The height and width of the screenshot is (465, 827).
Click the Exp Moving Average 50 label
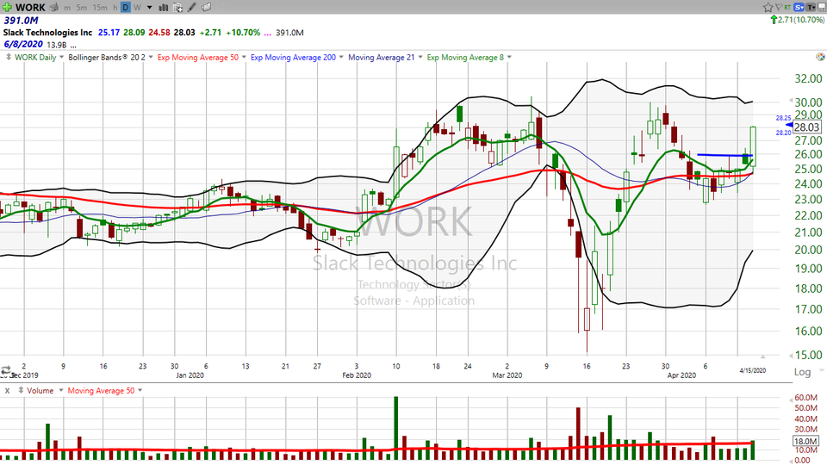[198, 58]
